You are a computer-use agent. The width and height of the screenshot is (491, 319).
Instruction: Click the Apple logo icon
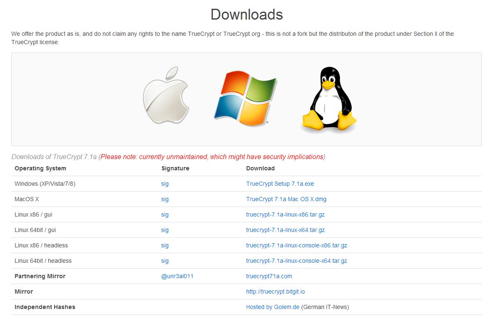tap(166, 95)
